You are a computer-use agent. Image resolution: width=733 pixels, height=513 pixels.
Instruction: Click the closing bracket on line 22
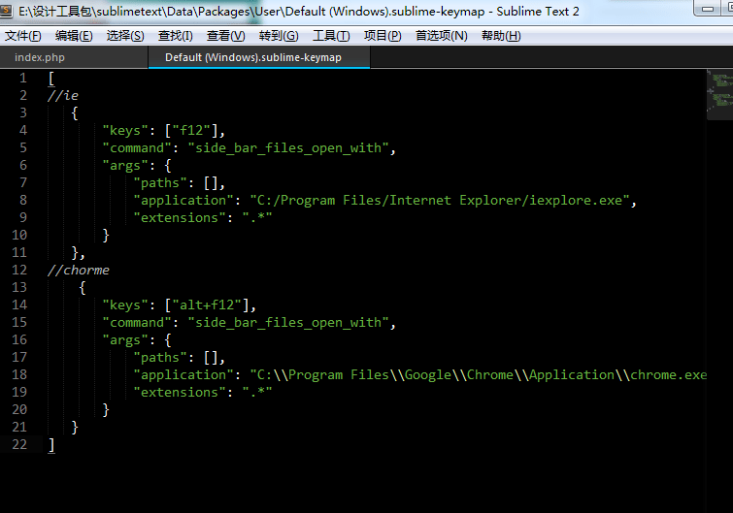(x=51, y=444)
